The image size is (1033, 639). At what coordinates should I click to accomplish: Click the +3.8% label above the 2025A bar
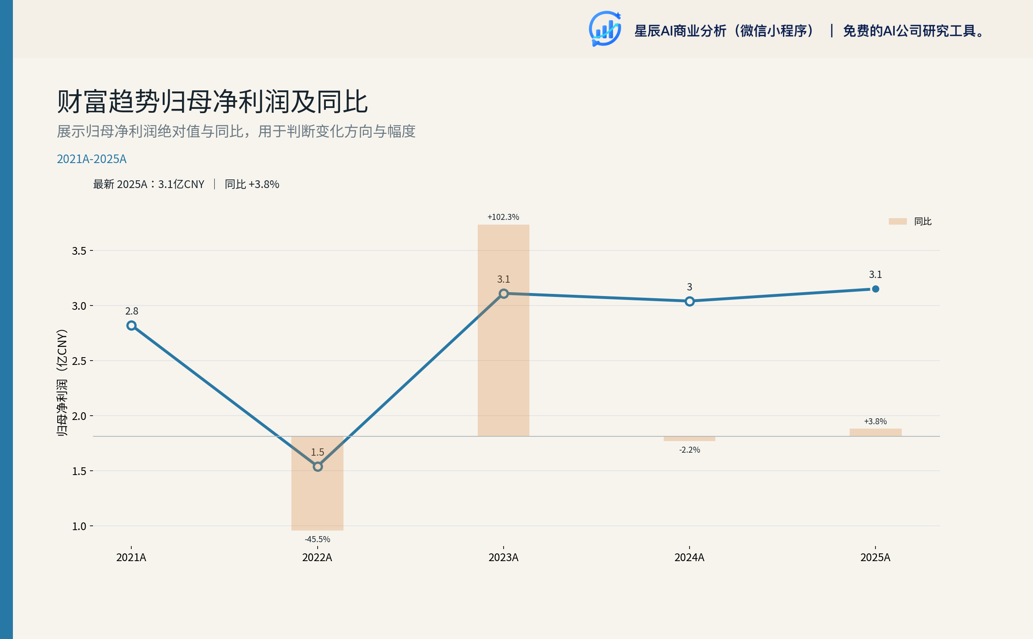pyautogui.click(x=875, y=421)
